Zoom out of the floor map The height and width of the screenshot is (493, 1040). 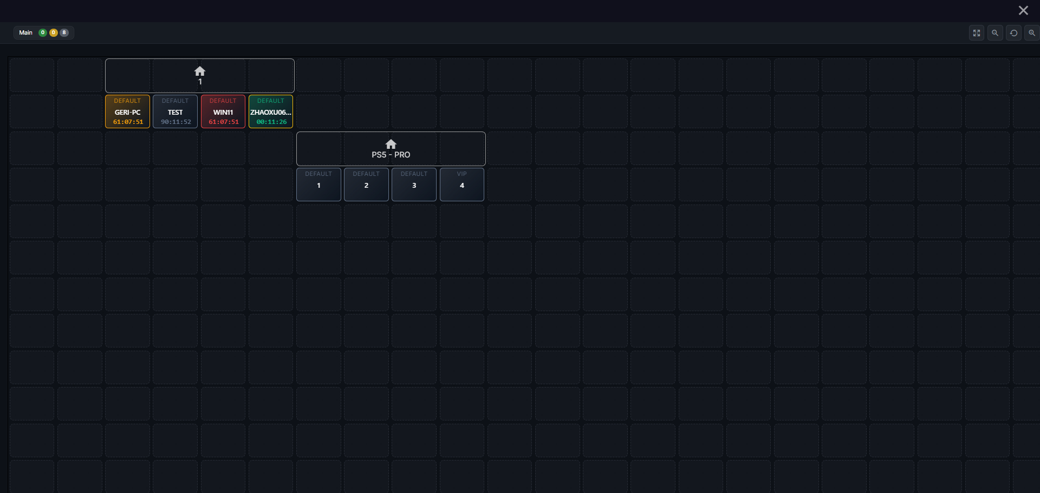995,33
